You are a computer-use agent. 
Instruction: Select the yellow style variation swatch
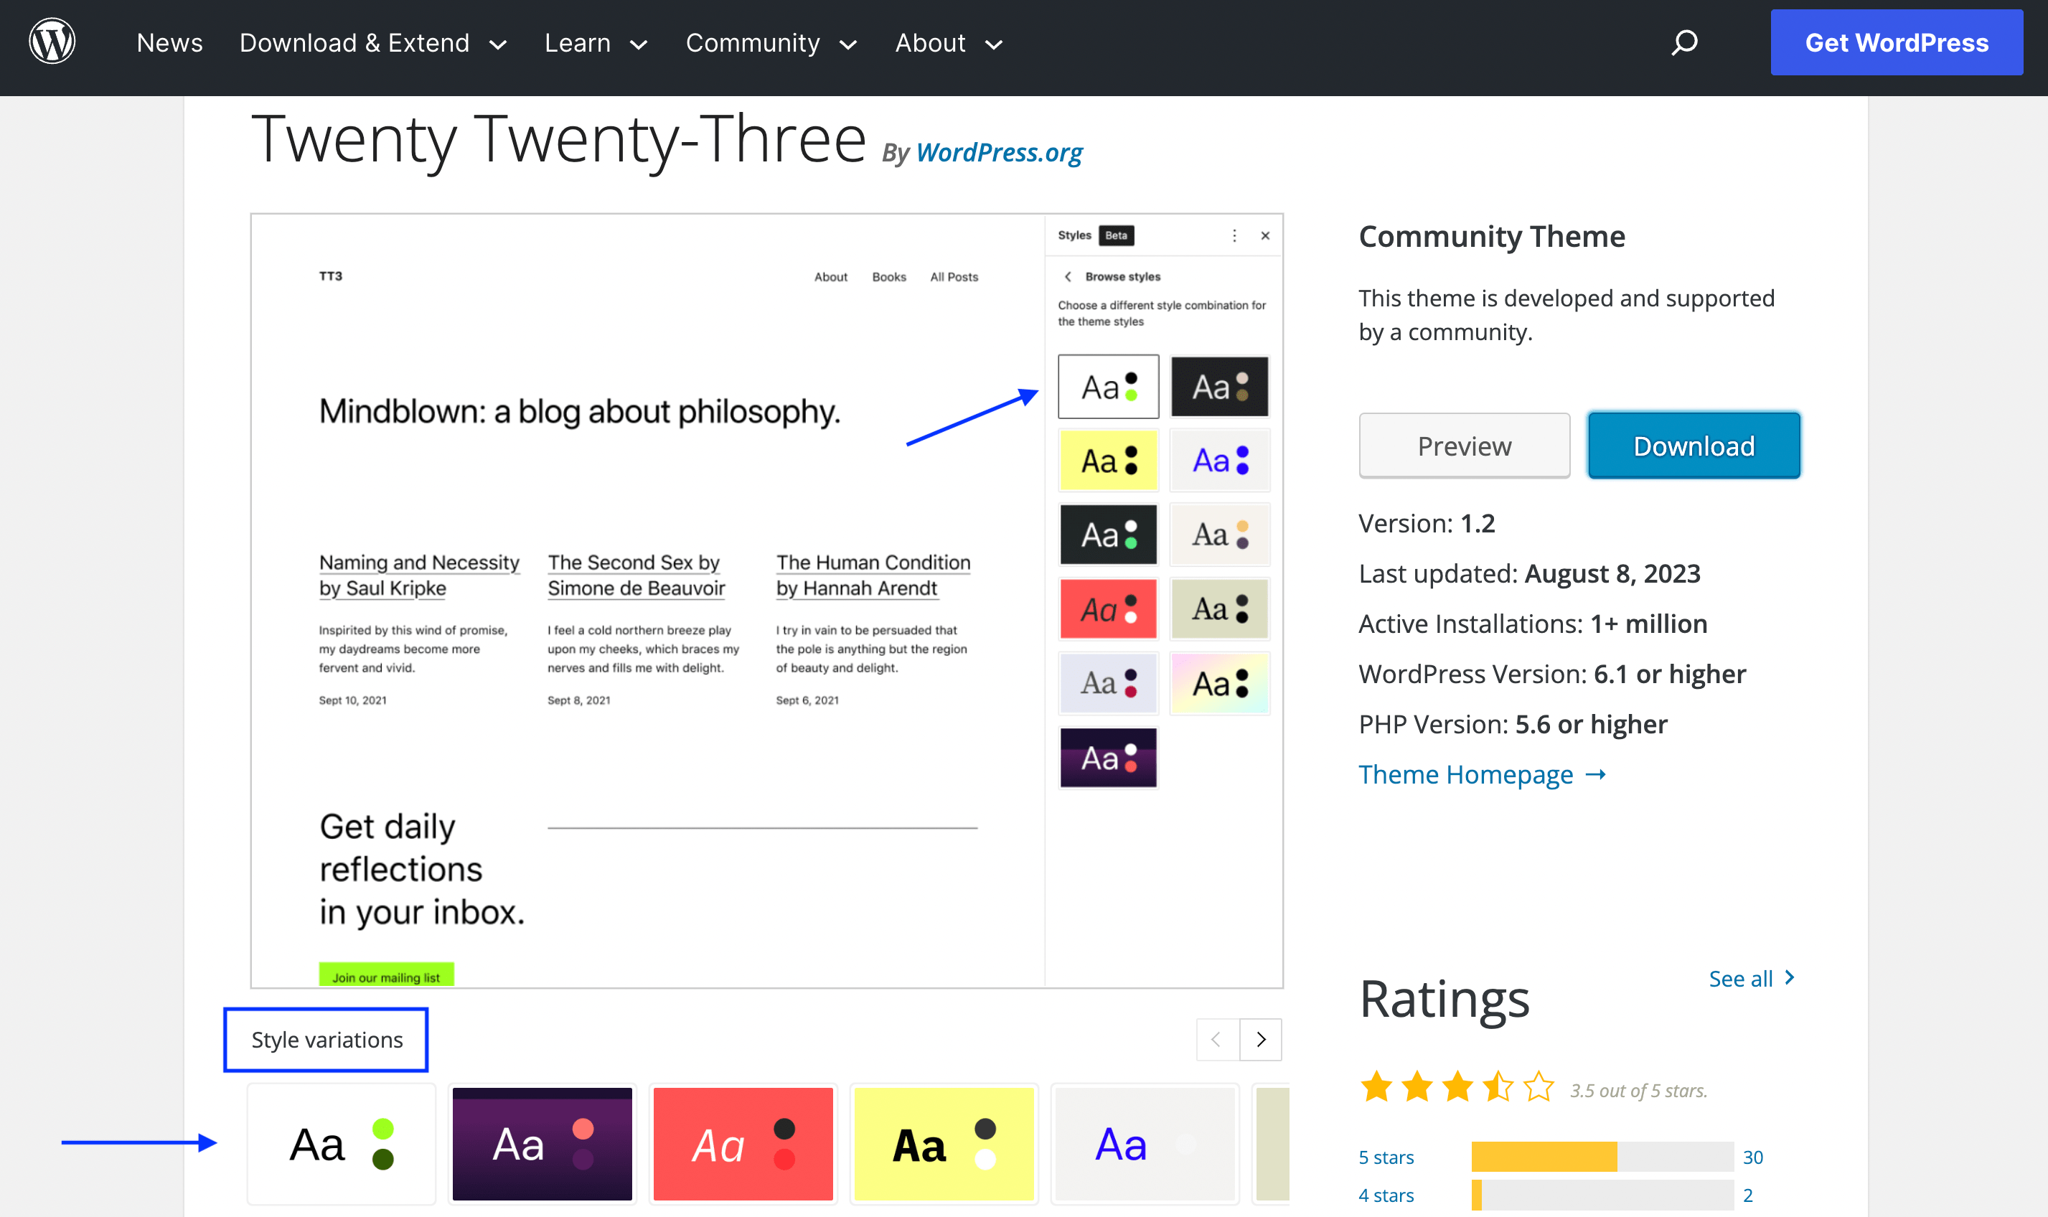pos(944,1144)
